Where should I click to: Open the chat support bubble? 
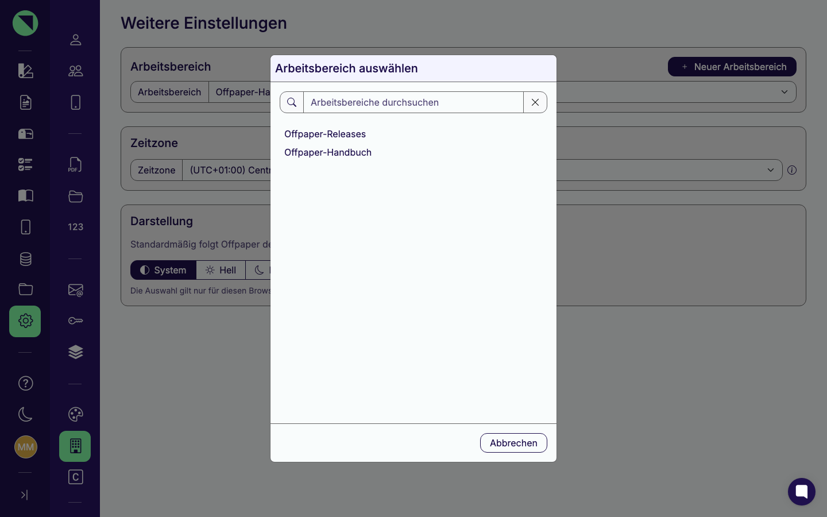(x=802, y=492)
